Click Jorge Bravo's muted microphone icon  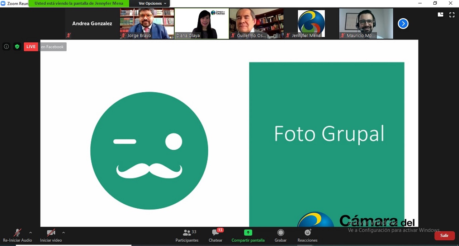pos(123,36)
